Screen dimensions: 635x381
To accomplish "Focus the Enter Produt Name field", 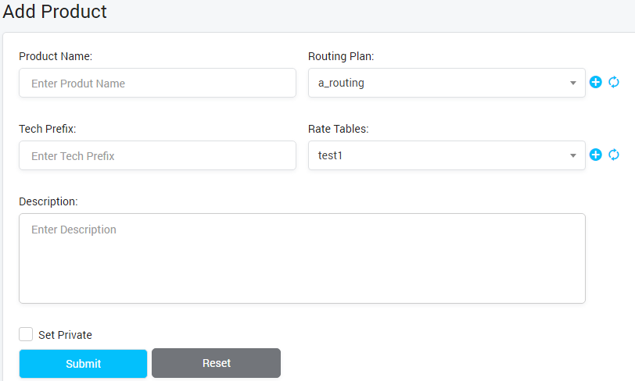I will (157, 83).
